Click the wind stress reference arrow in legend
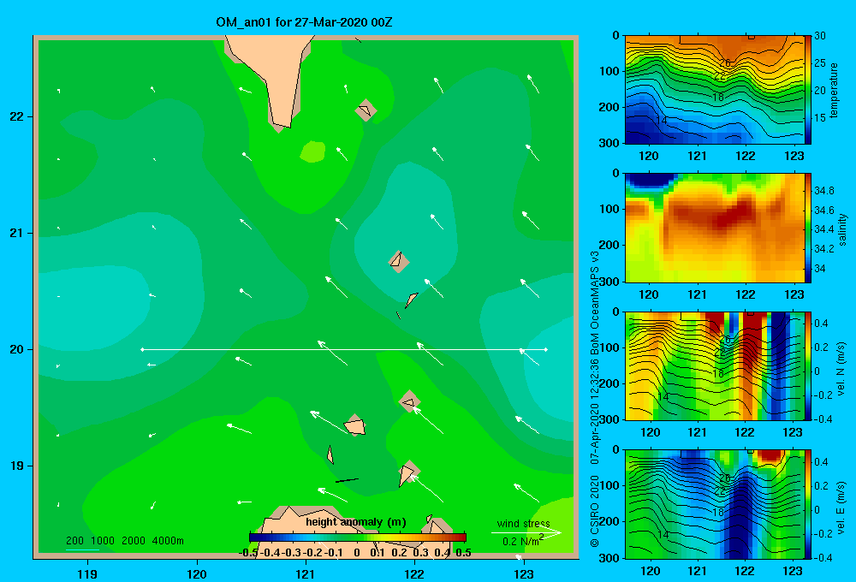Image resolution: width=856 pixels, height=582 pixels. click(x=526, y=532)
